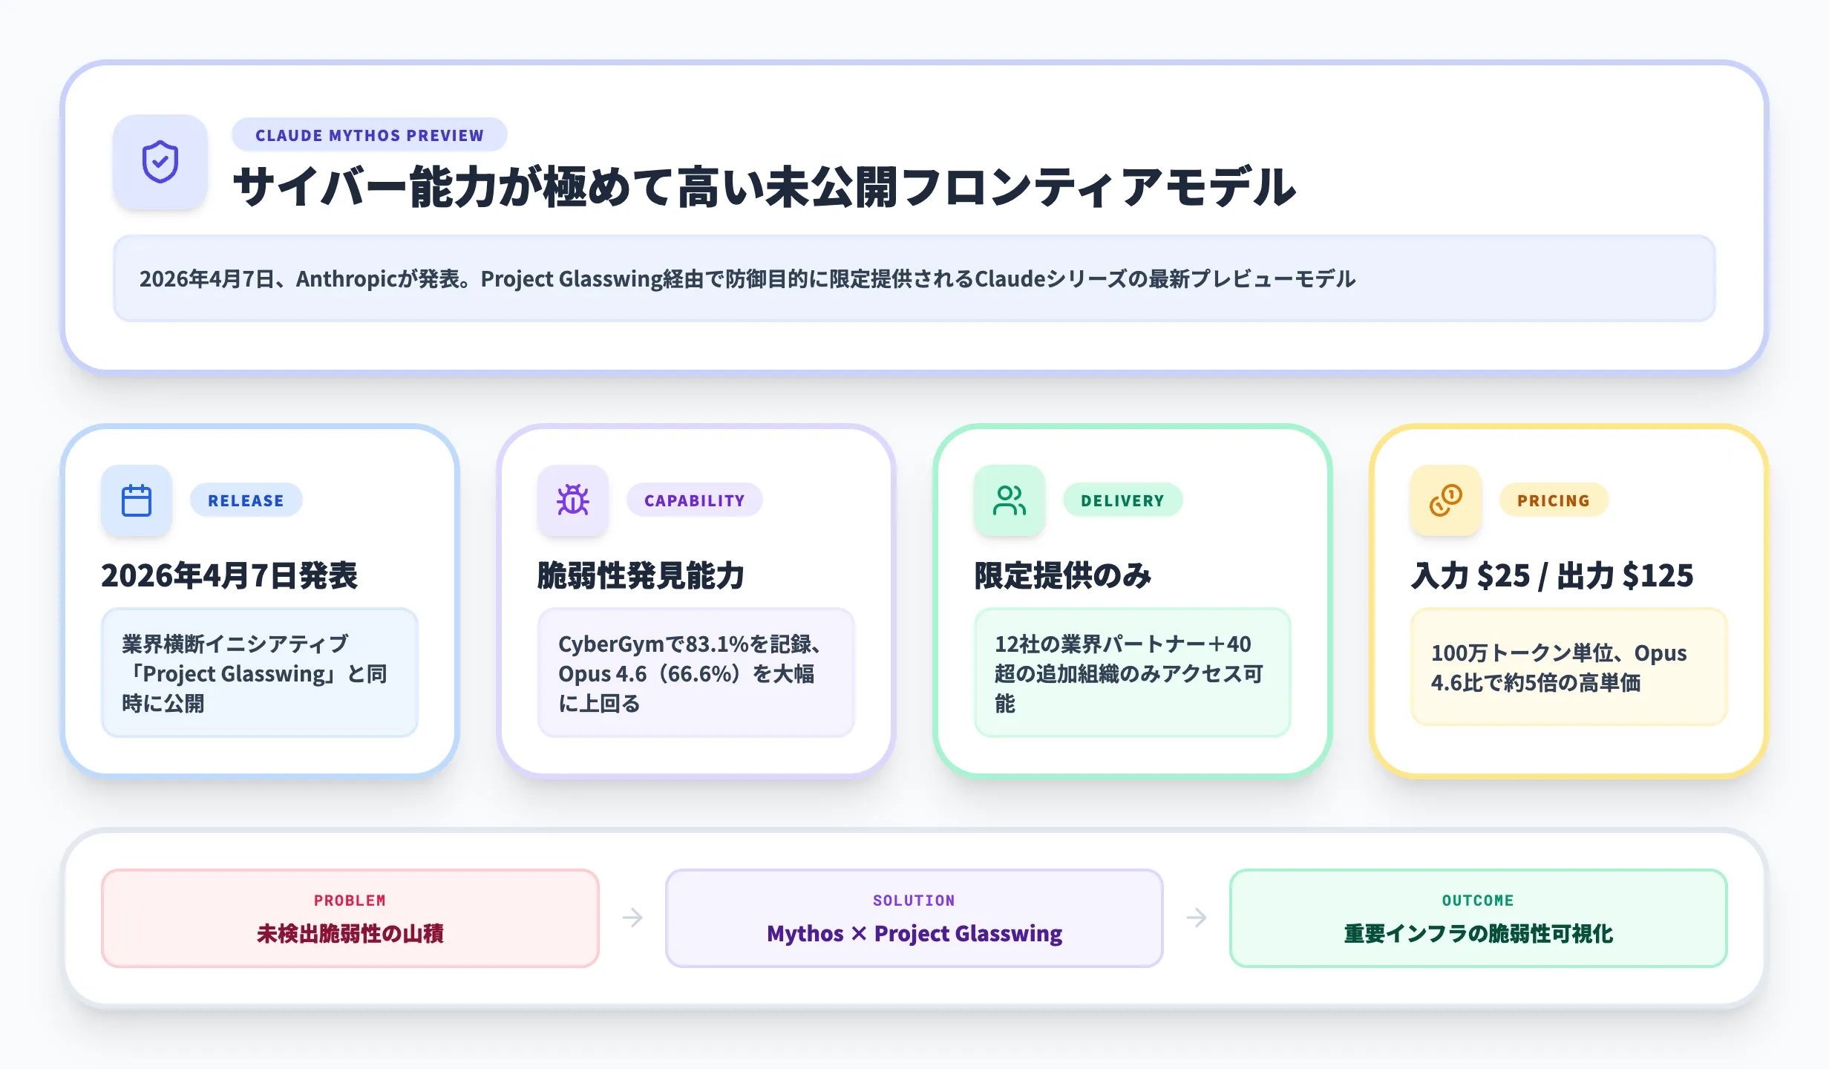Open the CLAUDE MYTHOS PREVIEW badge
This screenshot has height=1069, width=1829.
coord(369,134)
